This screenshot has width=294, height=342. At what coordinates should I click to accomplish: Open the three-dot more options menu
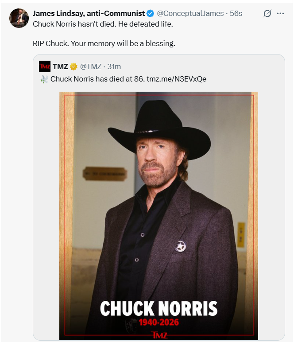[280, 14]
